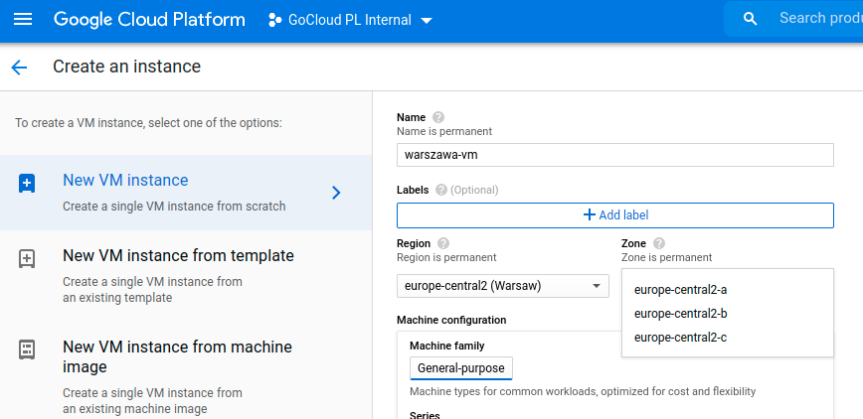This screenshot has width=863, height=419.
Task: Click the machine image icon
Action: tap(27, 349)
